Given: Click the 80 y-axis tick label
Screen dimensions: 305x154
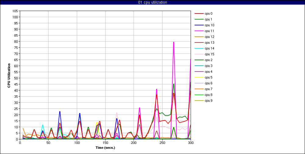Looking at the screenshot, I should [x=16, y=41].
